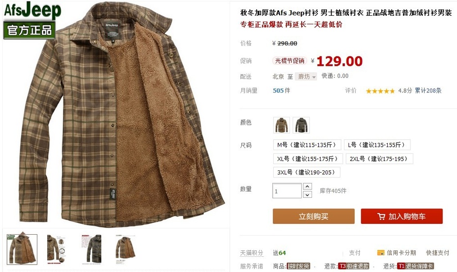Select size XL号（建议155-175斤）
Image resolution: width=457 pixels, height=272 pixels.
308,159
